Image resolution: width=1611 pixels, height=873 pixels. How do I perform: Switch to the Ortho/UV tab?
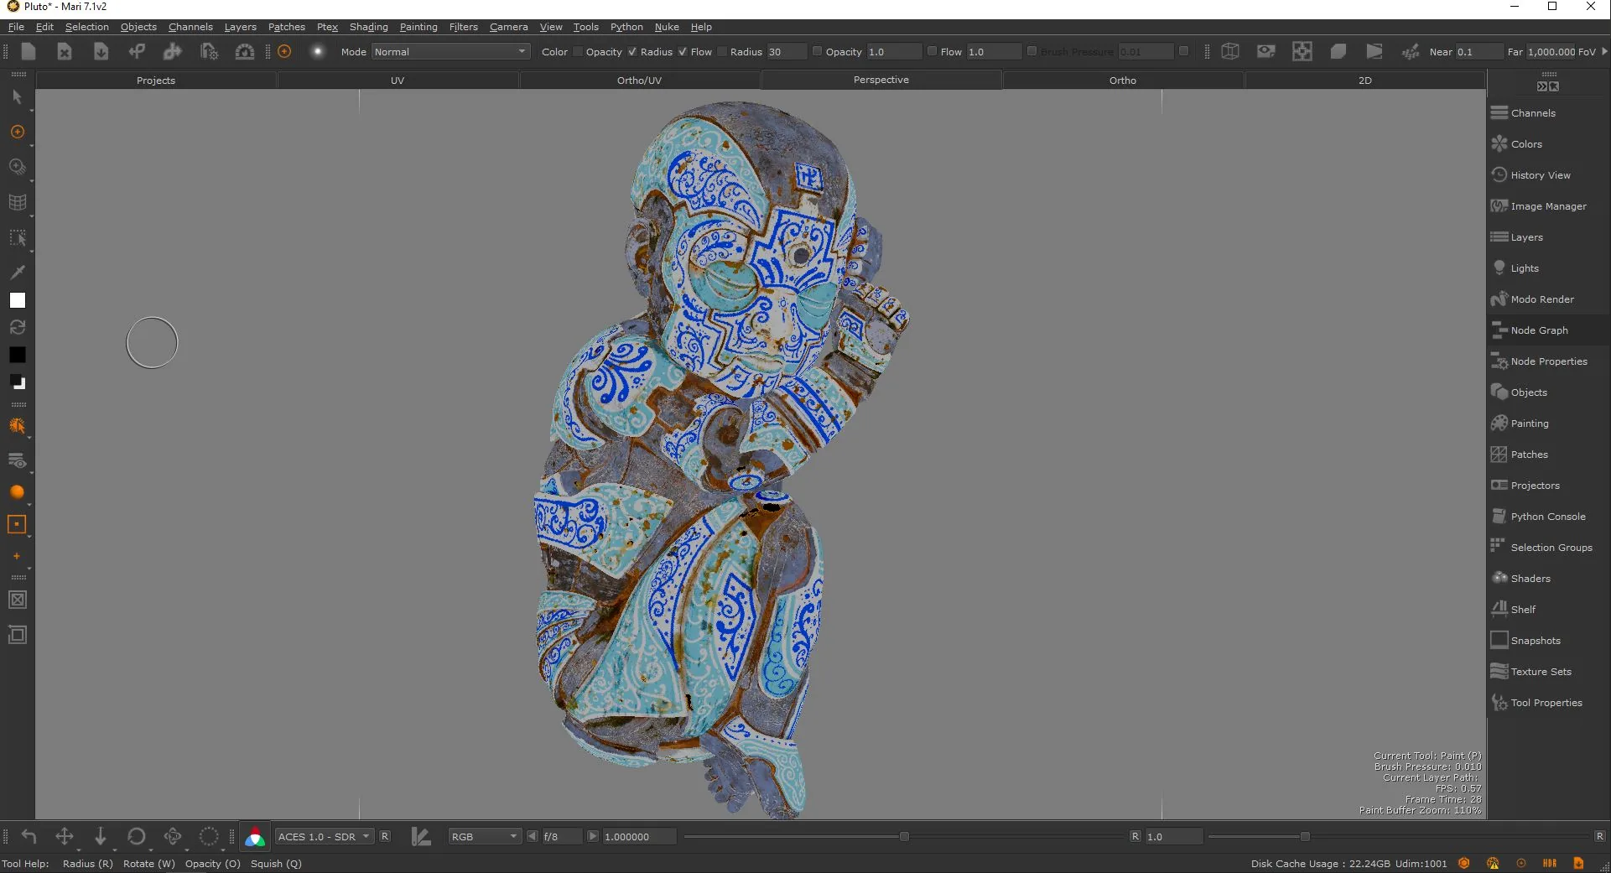[x=639, y=81]
